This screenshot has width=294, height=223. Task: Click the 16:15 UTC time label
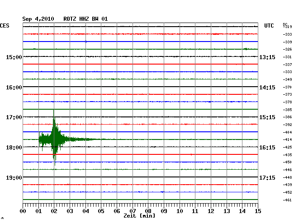(x=267, y=148)
